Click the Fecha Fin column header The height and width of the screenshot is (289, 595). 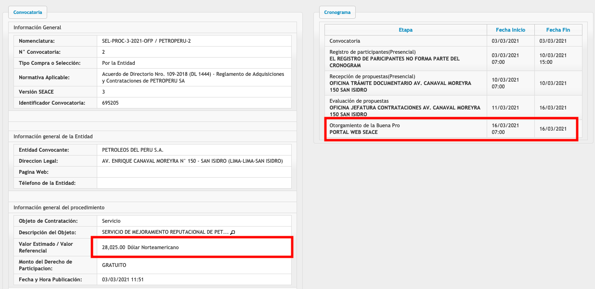pyautogui.click(x=558, y=30)
